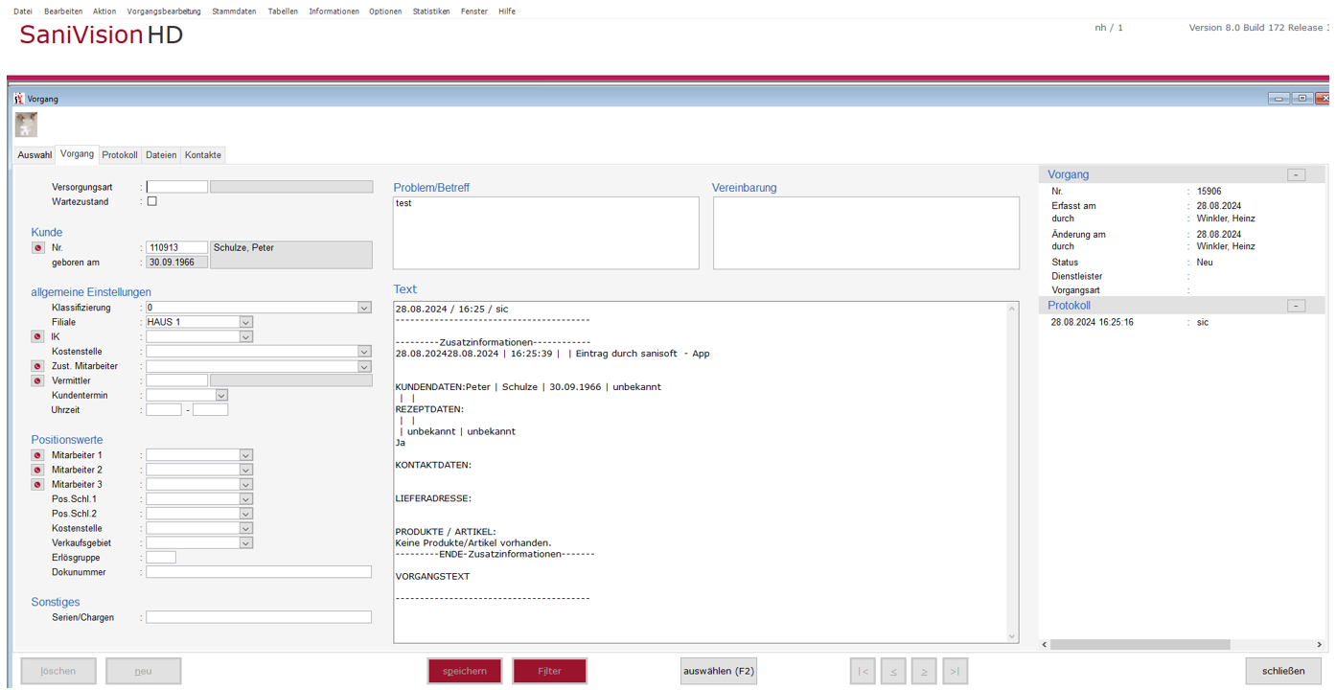
Task: Go to previous record button
Action: (893, 671)
